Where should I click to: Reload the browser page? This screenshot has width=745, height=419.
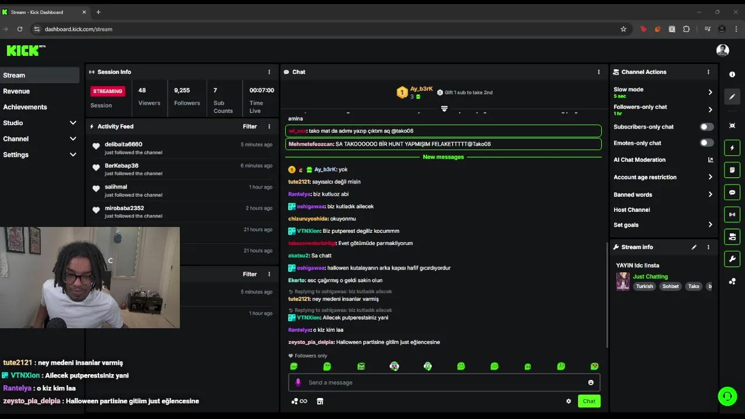tap(20, 29)
